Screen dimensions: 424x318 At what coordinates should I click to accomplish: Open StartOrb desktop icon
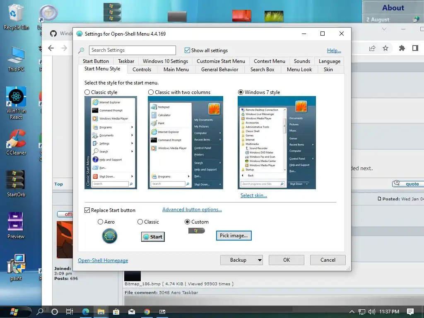coord(16,183)
